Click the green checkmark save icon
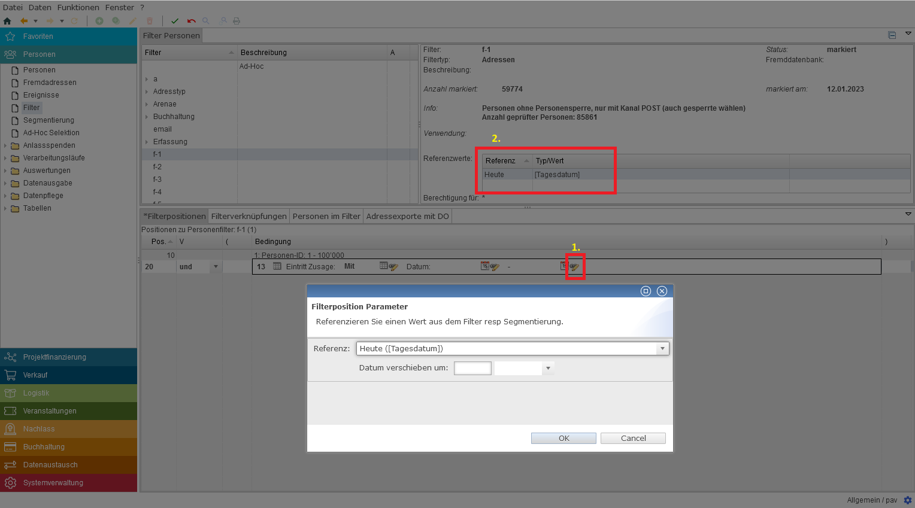This screenshot has height=508, width=915. tap(175, 21)
